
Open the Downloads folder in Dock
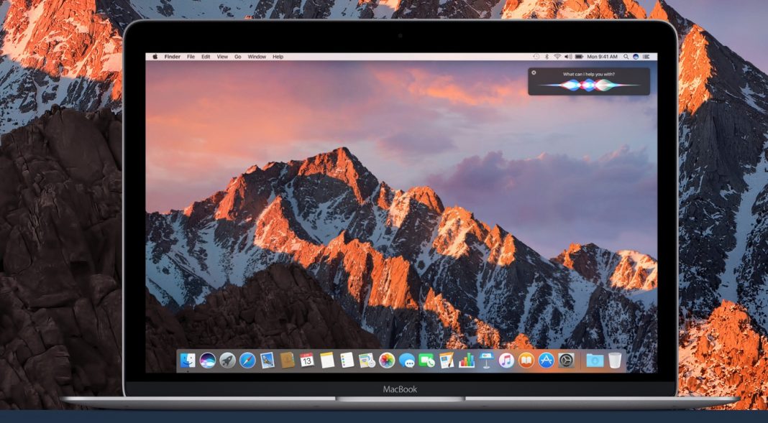point(595,361)
